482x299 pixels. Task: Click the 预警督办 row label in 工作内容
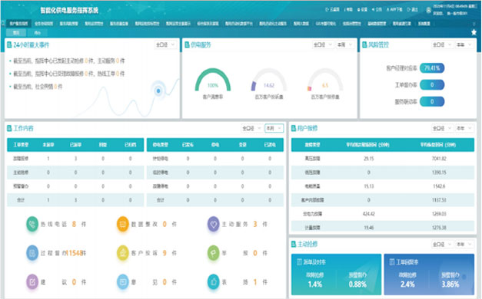21,186
